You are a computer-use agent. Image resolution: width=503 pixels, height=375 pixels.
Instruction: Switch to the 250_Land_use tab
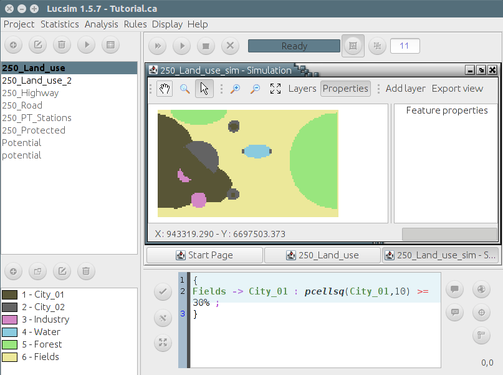tap(322, 255)
